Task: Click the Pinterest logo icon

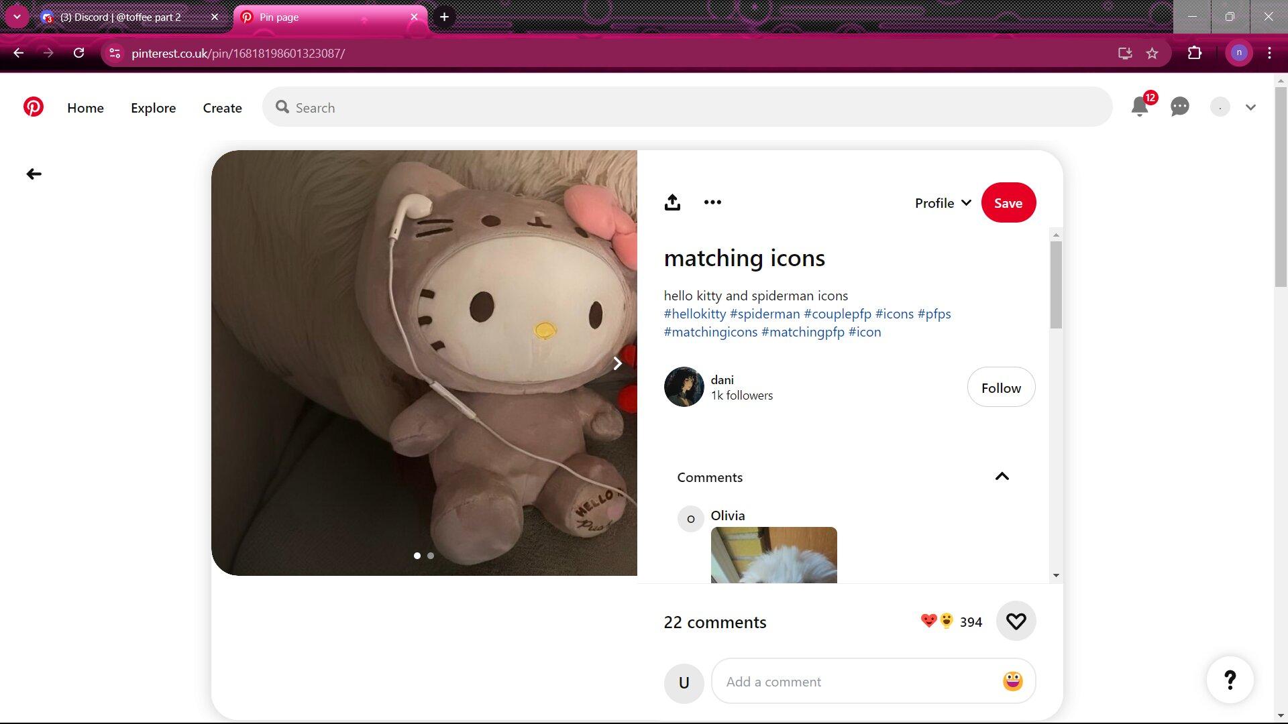Action: 33,107
